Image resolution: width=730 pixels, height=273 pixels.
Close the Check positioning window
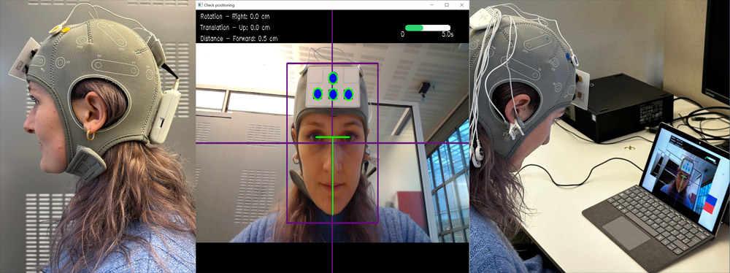click(462, 5)
